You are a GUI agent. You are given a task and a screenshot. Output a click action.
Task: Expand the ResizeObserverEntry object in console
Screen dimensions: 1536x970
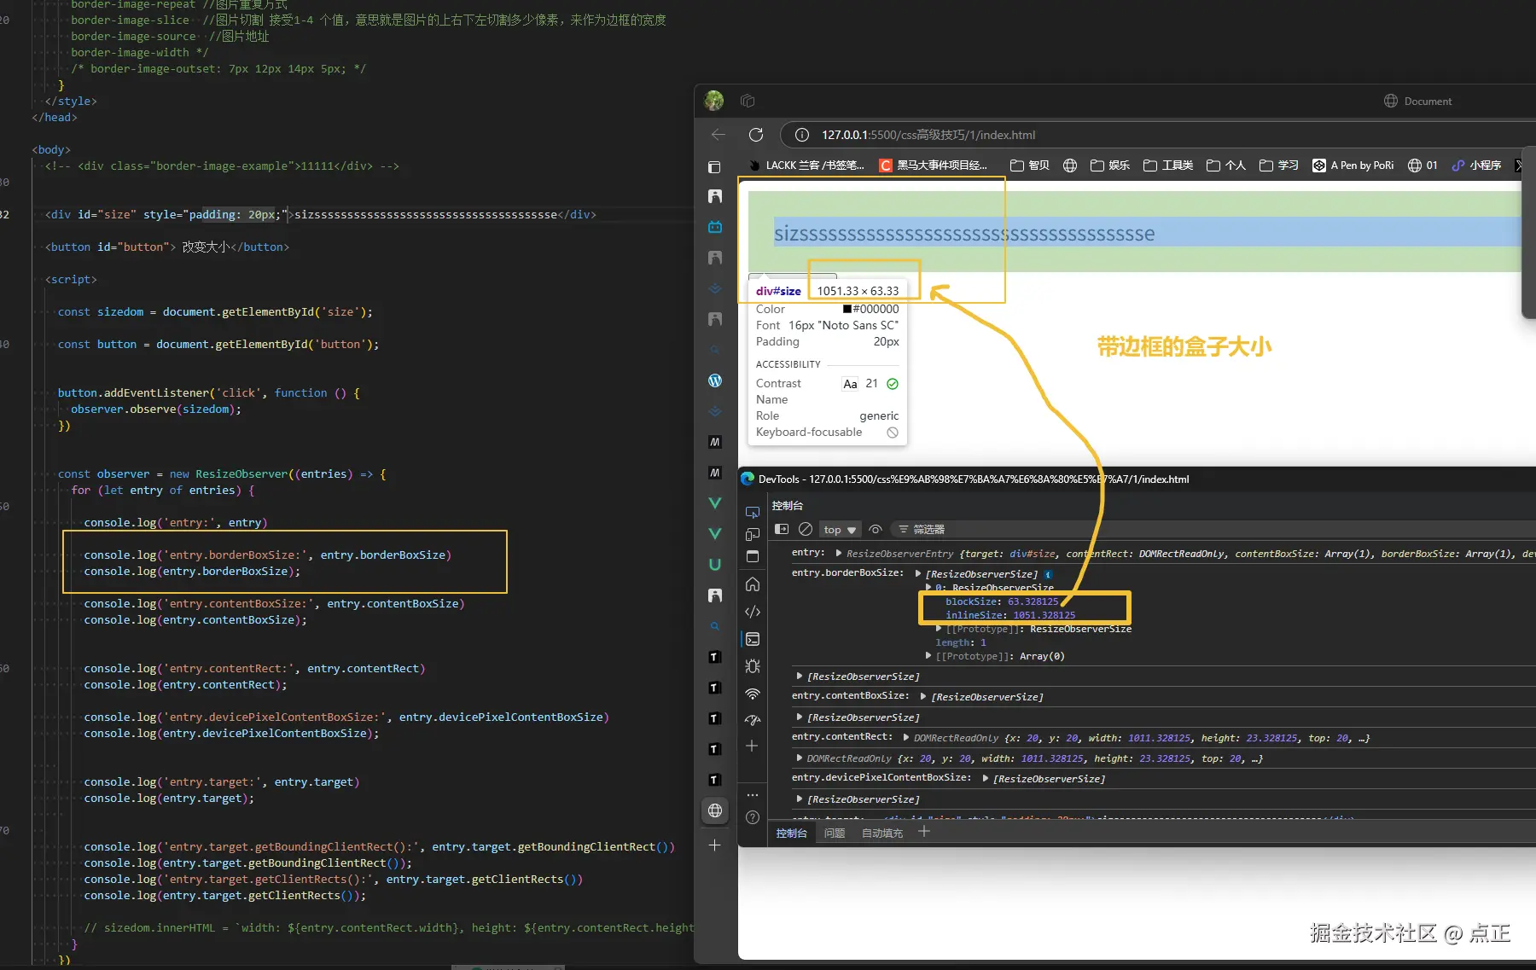[839, 554]
